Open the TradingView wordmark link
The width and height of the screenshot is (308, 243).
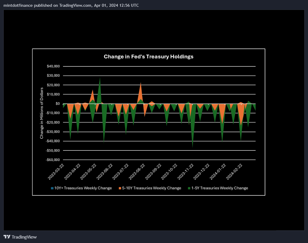(24, 237)
